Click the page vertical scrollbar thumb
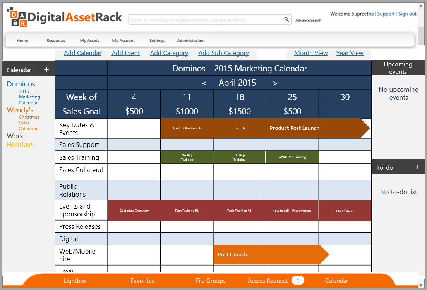Viewport: 427px width, 290px height. tap(421, 36)
